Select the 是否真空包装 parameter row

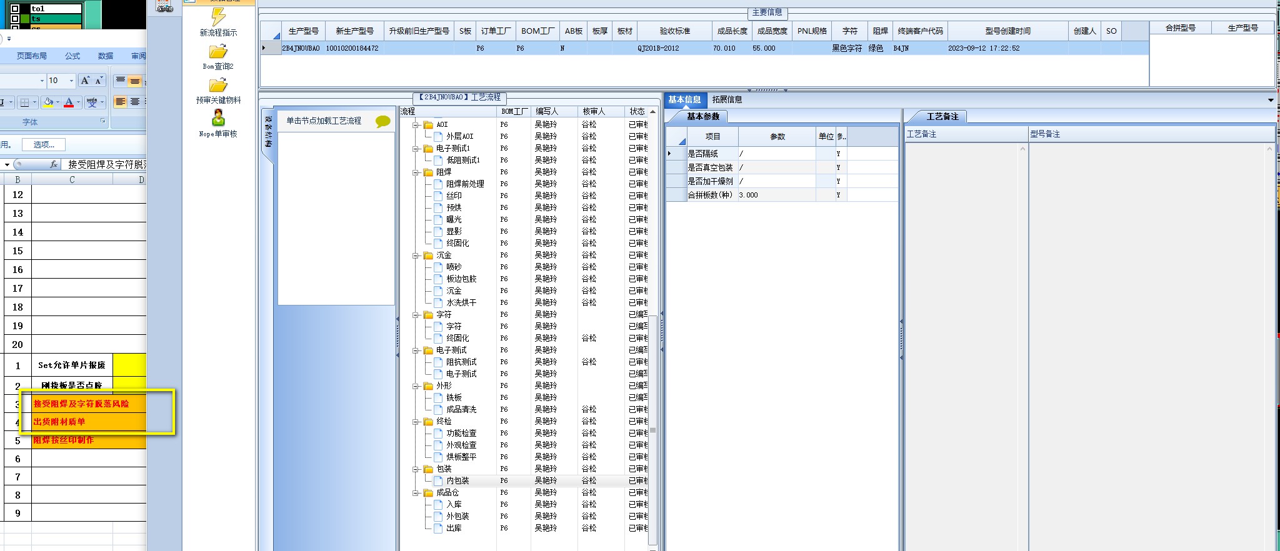[x=782, y=167]
